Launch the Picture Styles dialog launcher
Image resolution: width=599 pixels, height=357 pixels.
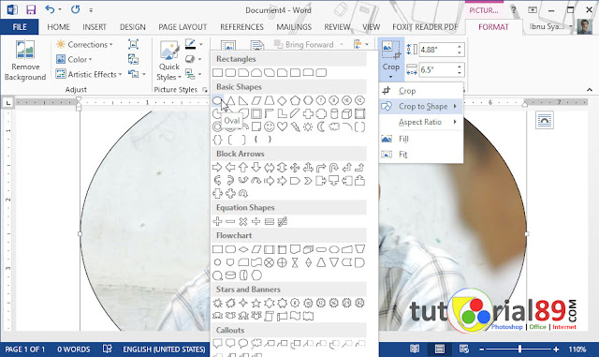tap(205, 90)
